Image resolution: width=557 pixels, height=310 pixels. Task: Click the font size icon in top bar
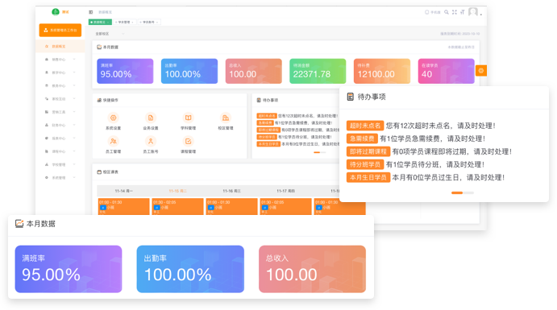point(463,12)
